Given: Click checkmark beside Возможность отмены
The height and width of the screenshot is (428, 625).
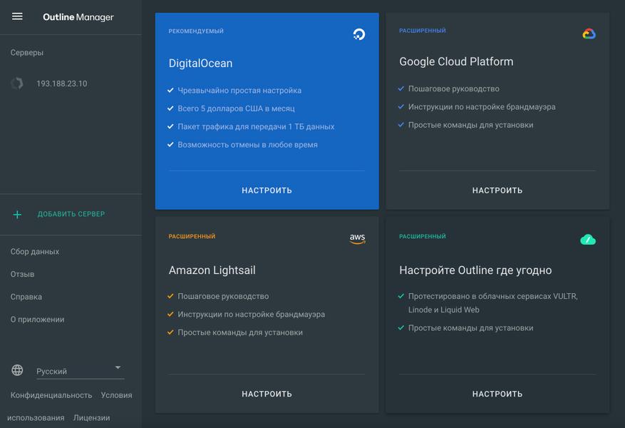Looking at the screenshot, I should tap(170, 144).
